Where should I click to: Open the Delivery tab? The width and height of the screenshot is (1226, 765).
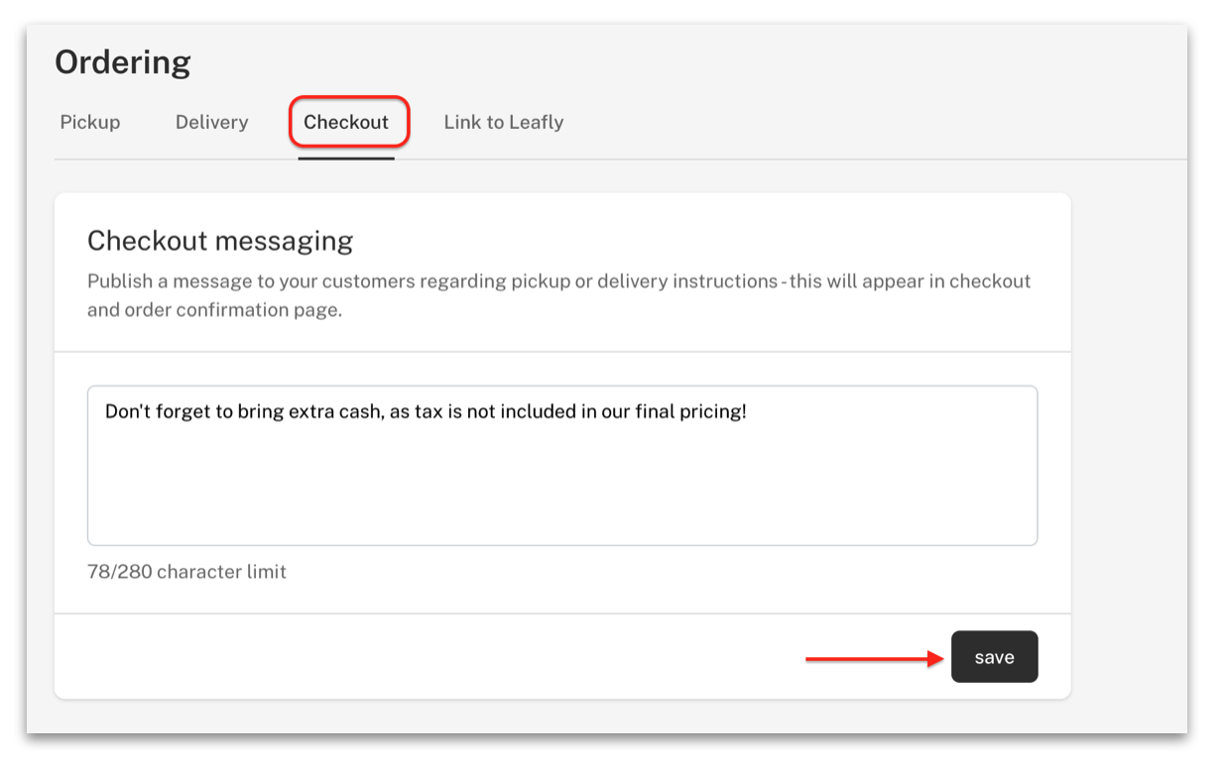coord(211,122)
